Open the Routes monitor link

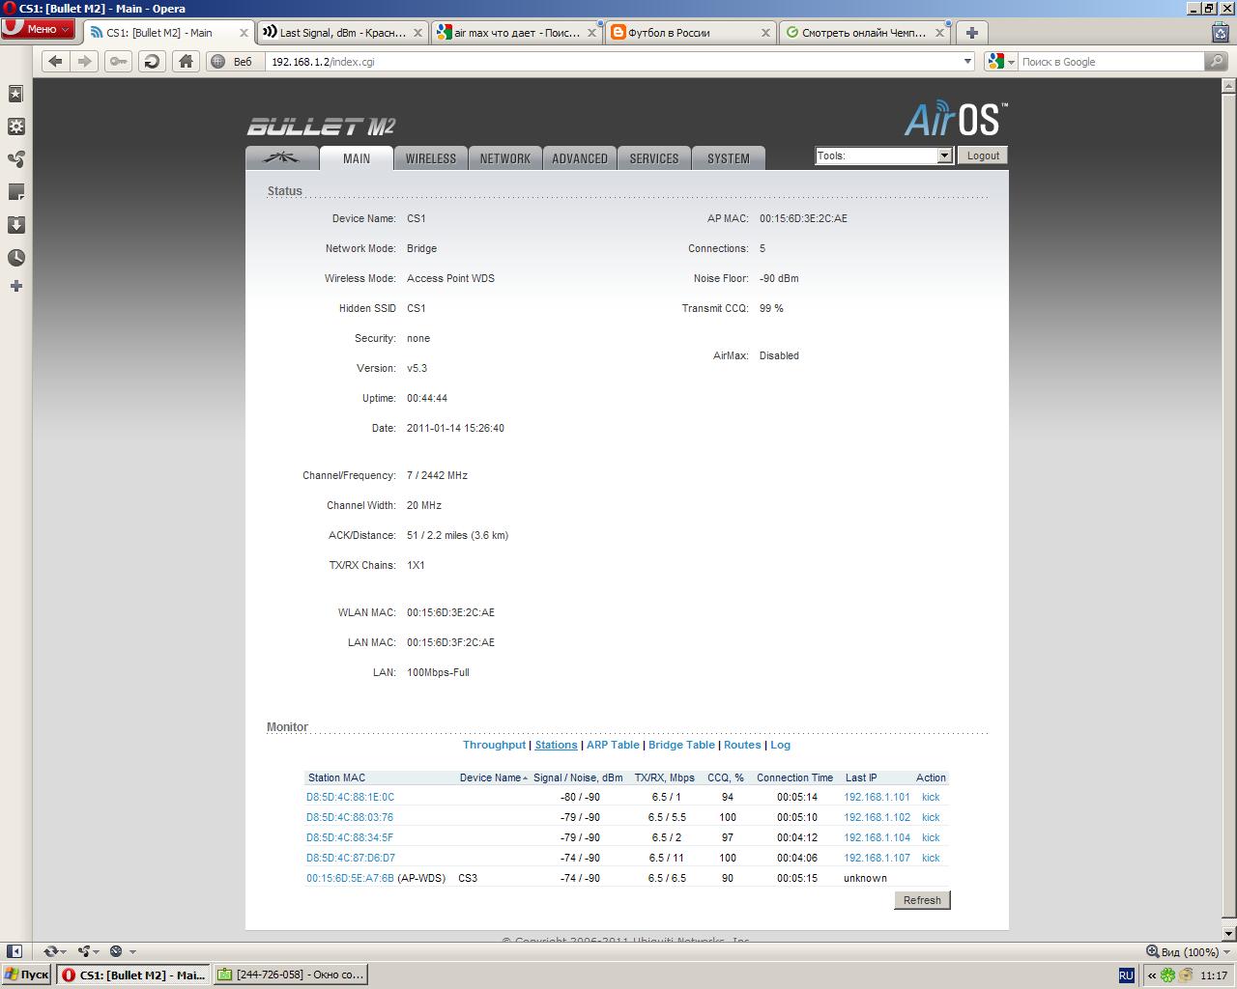tap(742, 745)
